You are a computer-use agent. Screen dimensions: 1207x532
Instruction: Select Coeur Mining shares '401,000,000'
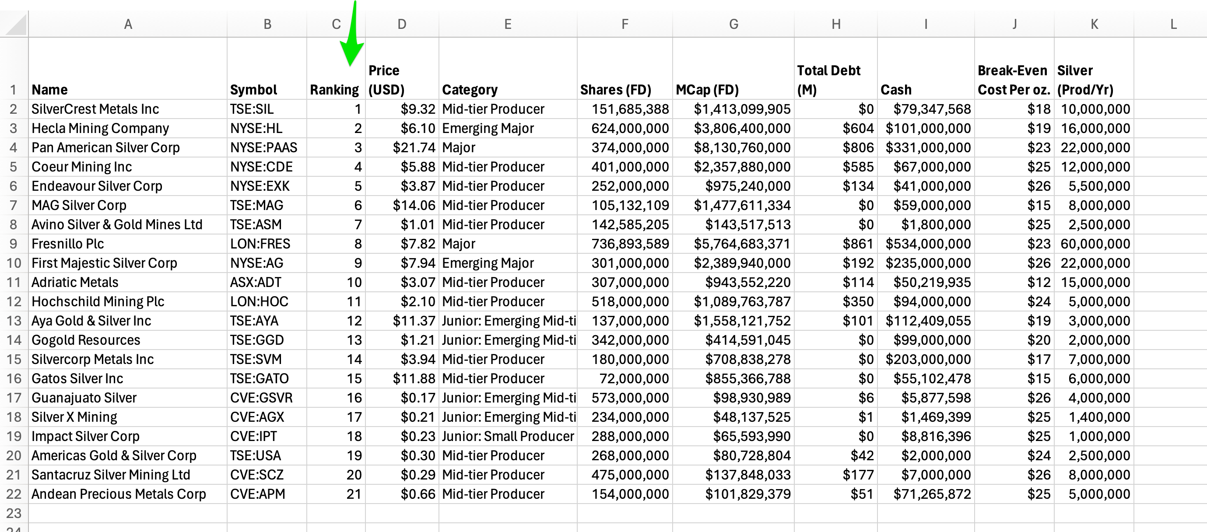pos(625,167)
